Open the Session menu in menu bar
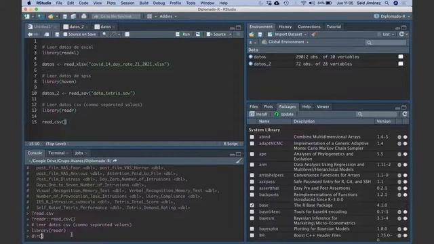This screenshot has width=434, height=244. coord(127,3)
